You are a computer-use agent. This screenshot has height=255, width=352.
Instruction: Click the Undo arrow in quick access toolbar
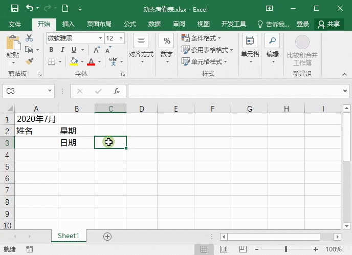point(30,8)
